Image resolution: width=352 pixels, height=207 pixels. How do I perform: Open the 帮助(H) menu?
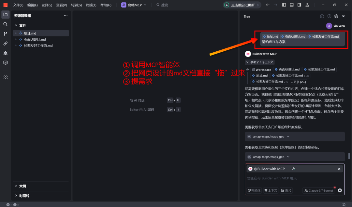point(106,5)
